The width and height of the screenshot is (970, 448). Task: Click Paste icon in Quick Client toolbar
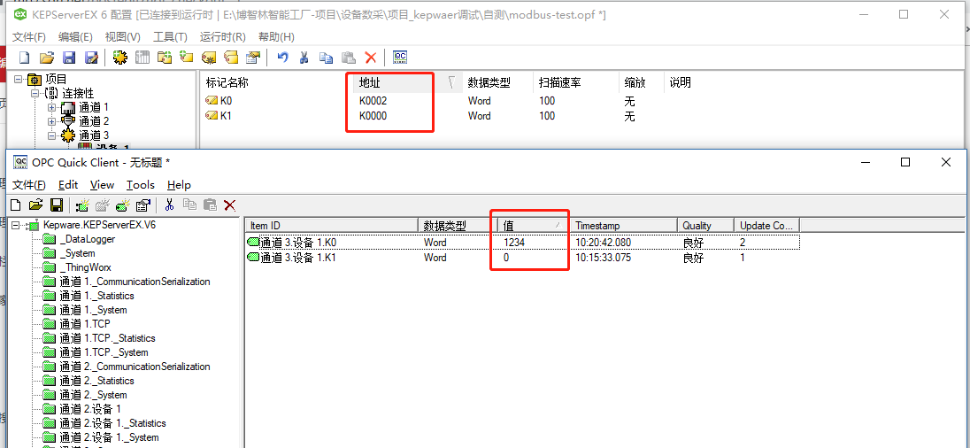click(211, 205)
